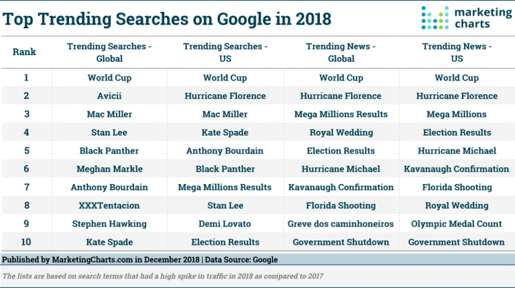Select the Trending News - US header
This screenshot has height=288, width=515.
click(x=456, y=52)
